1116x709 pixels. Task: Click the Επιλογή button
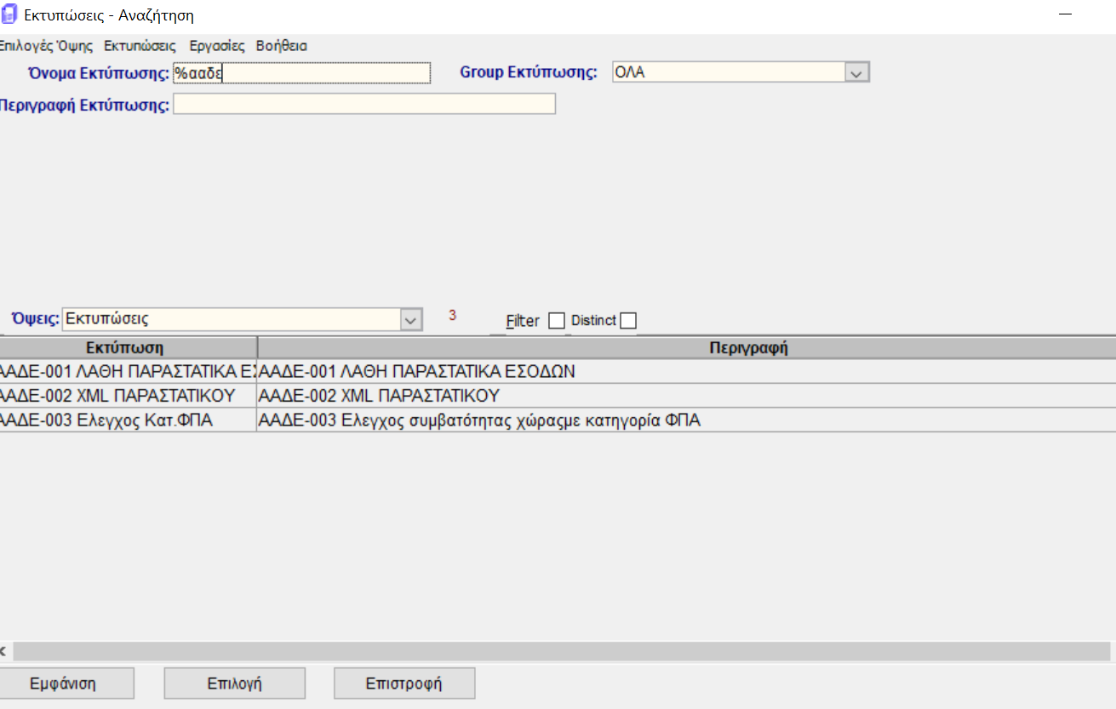tap(234, 683)
